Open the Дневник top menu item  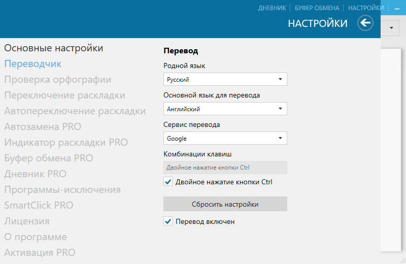[272, 8]
